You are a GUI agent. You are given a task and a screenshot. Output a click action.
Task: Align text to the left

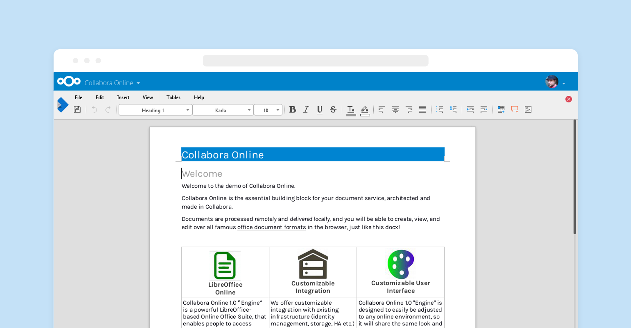click(382, 110)
